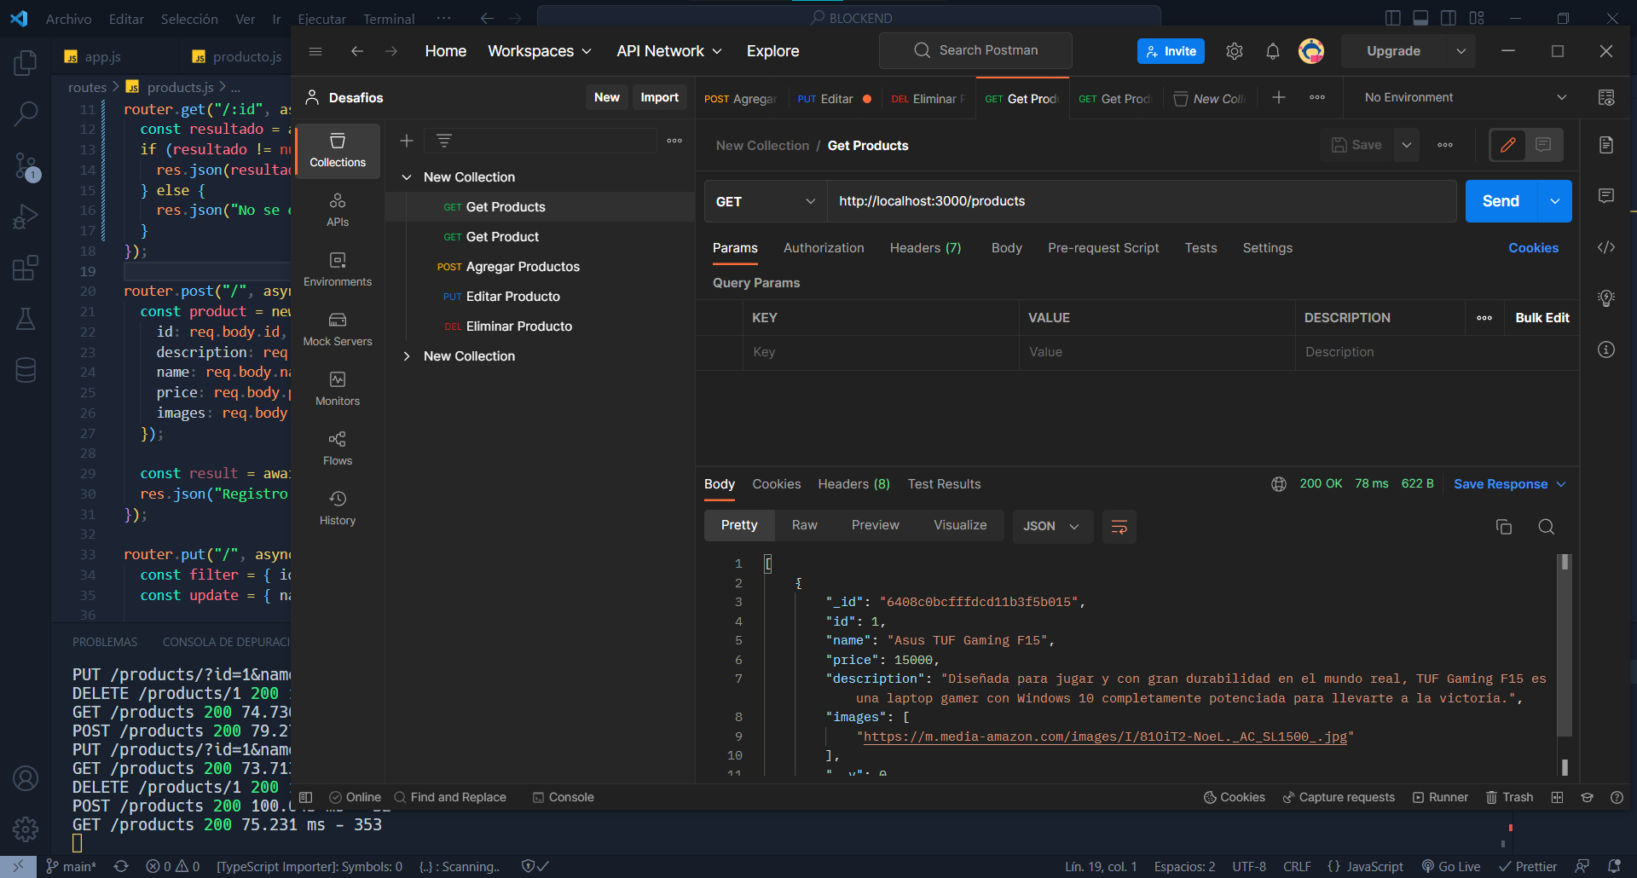Open the comments icon in right sidebar
This screenshot has height=878, width=1637.
click(x=1606, y=196)
